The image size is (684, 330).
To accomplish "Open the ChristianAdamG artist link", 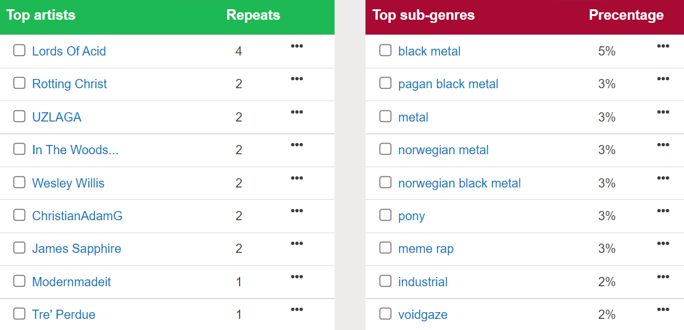I will click(x=77, y=216).
